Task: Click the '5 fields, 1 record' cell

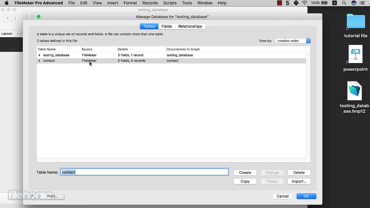Action: tap(131, 55)
